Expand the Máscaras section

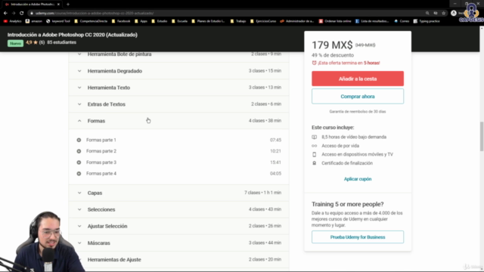pyautogui.click(x=178, y=243)
